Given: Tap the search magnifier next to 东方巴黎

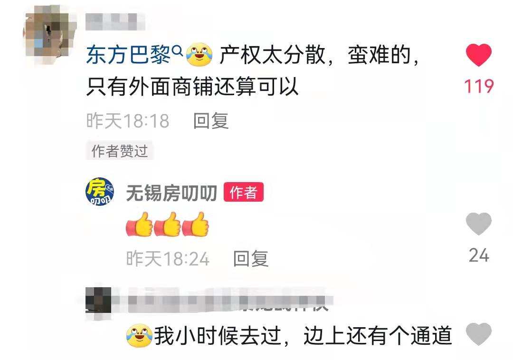Looking at the screenshot, I should pyautogui.click(x=177, y=51).
